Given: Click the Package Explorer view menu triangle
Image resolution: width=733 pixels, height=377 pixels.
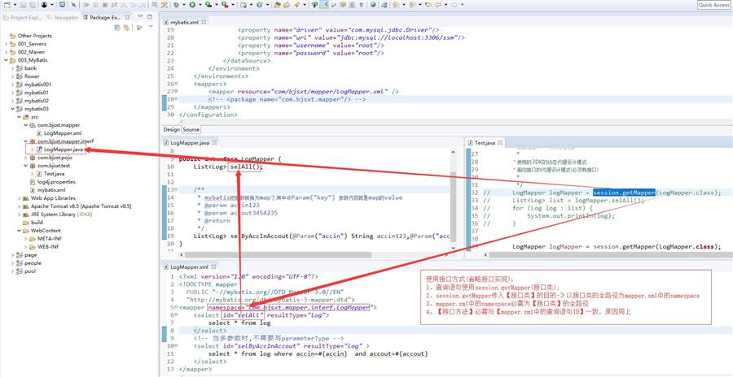Looking at the screenshot, I should pos(151,28).
